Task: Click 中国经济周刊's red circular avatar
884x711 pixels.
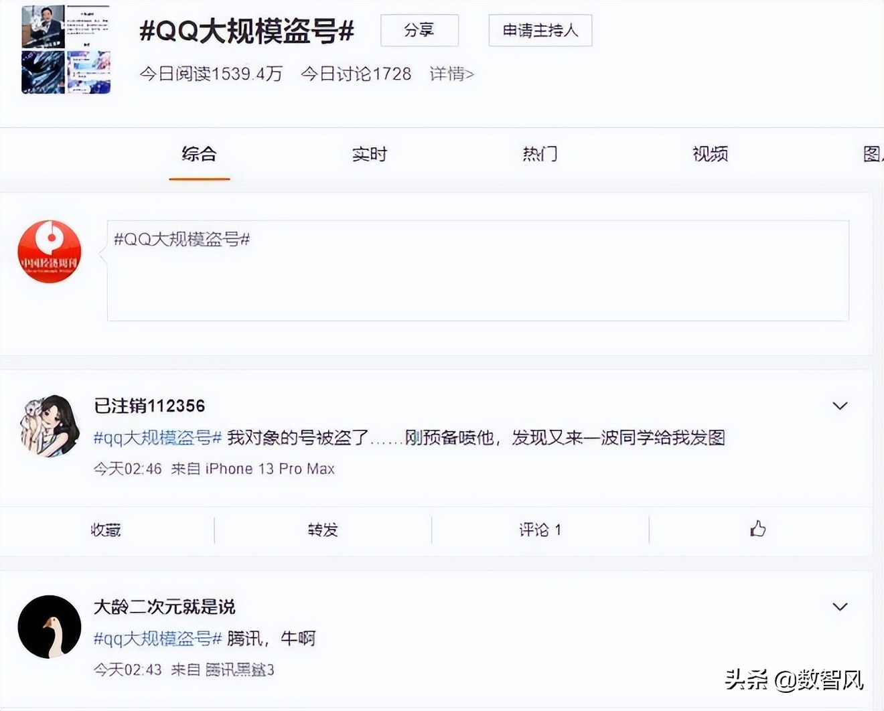Action: point(49,252)
